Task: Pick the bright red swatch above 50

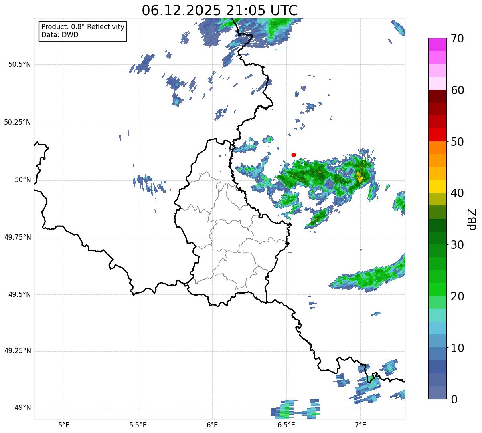Action: pyautogui.click(x=437, y=135)
